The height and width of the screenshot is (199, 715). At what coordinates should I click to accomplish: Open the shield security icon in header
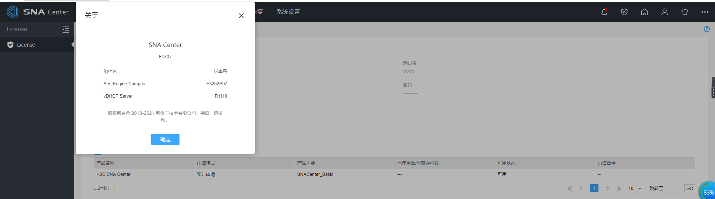(624, 12)
